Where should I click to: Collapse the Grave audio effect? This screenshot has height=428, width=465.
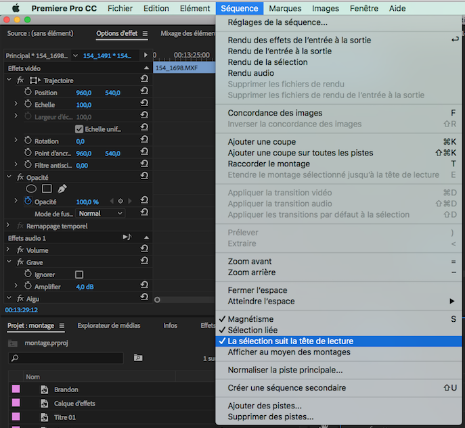[x=9, y=262]
